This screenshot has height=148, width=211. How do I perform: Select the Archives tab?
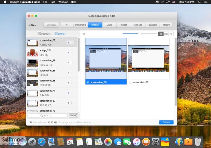(138, 25)
